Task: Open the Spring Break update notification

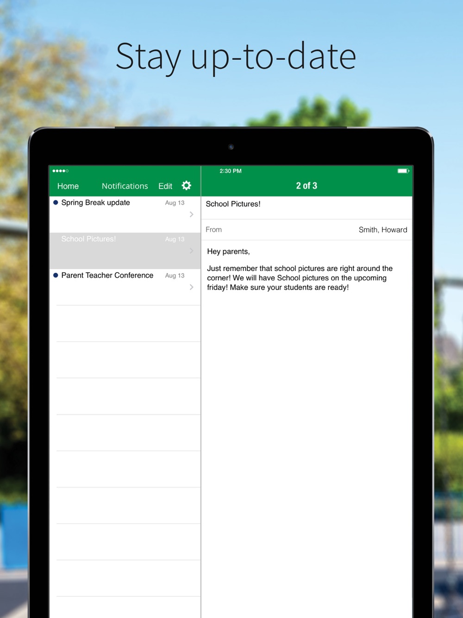Action: click(125, 214)
